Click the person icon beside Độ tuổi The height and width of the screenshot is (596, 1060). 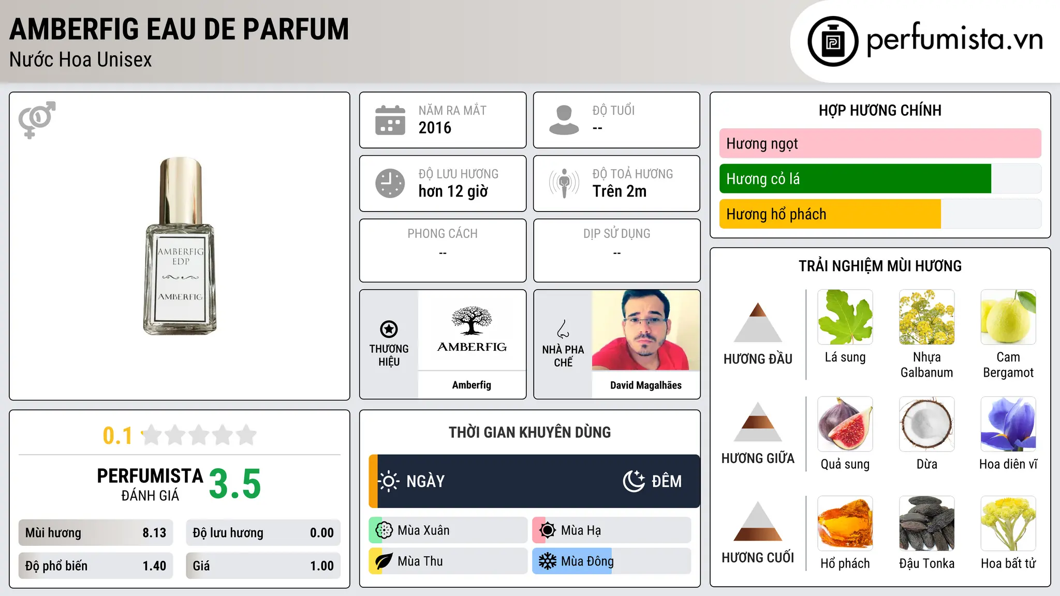(564, 120)
